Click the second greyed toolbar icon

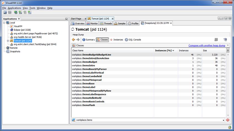[10, 12]
